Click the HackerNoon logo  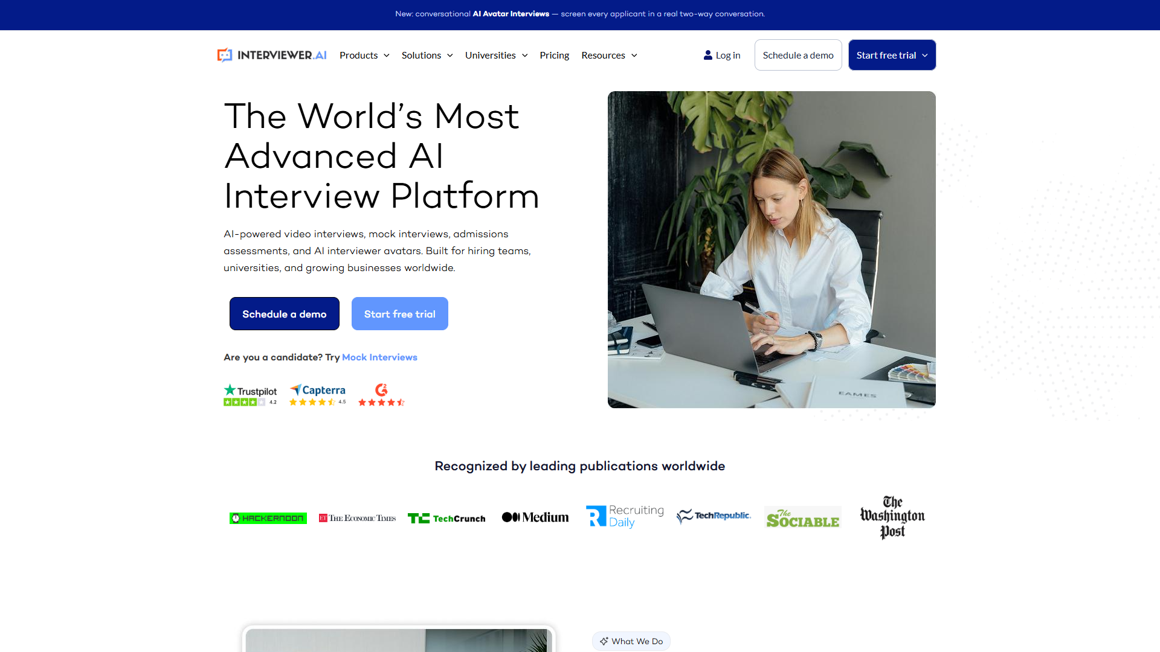pos(268,518)
